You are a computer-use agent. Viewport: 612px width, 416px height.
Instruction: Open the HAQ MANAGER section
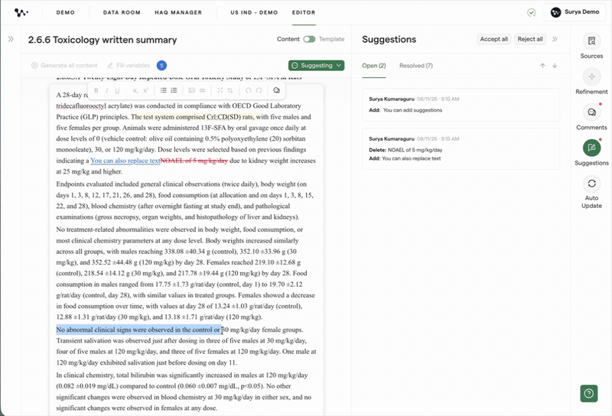pyautogui.click(x=178, y=12)
